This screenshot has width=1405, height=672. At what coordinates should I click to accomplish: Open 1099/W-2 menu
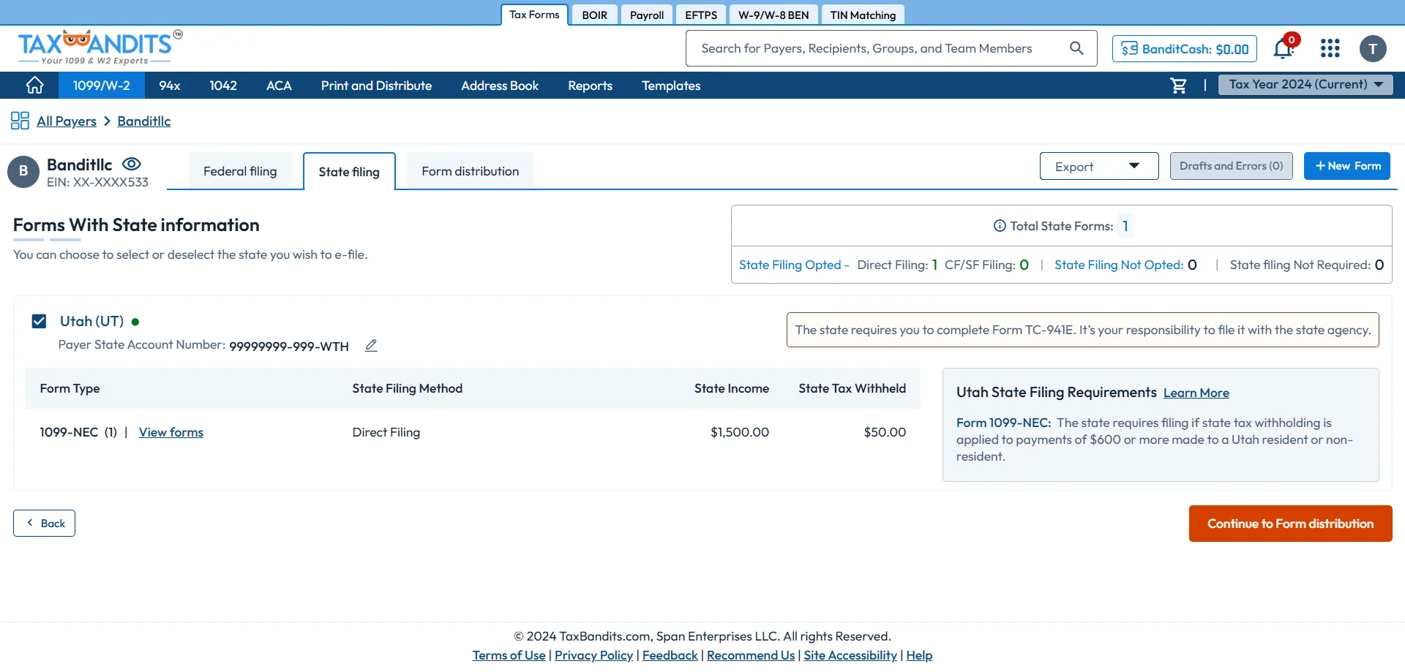coord(101,86)
